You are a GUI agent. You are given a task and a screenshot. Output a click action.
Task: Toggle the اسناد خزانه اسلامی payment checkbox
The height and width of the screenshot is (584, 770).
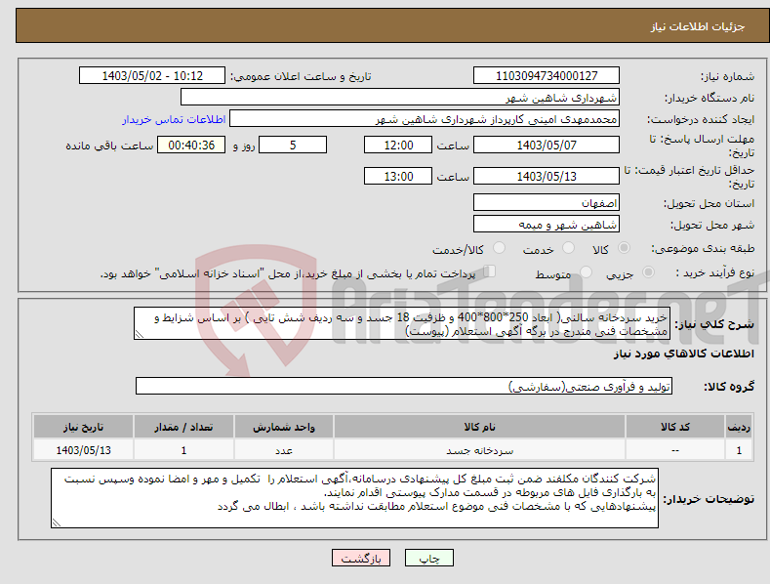pos(490,271)
